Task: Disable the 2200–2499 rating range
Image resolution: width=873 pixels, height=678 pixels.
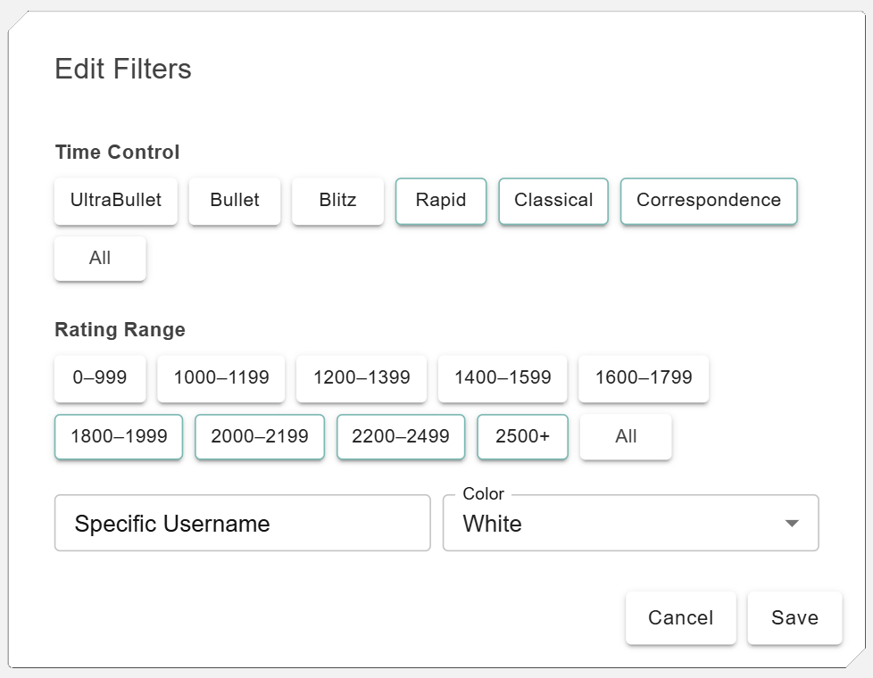Action: click(x=401, y=437)
